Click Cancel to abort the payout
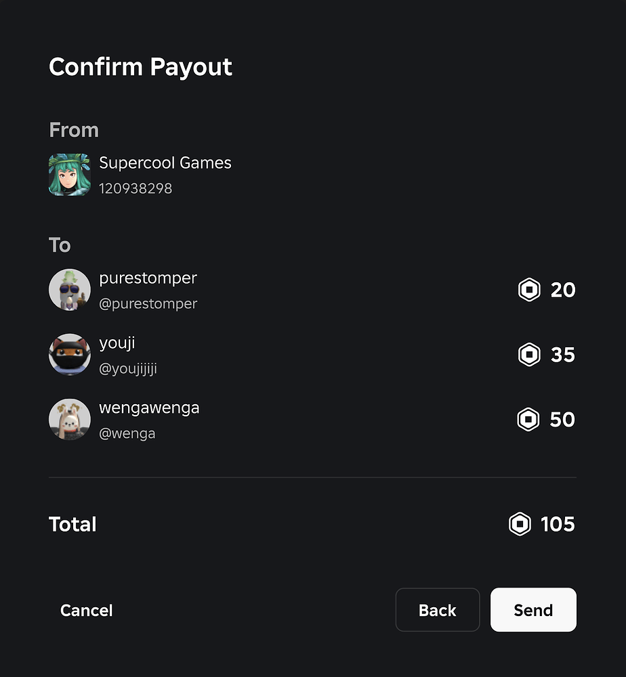 click(86, 609)
